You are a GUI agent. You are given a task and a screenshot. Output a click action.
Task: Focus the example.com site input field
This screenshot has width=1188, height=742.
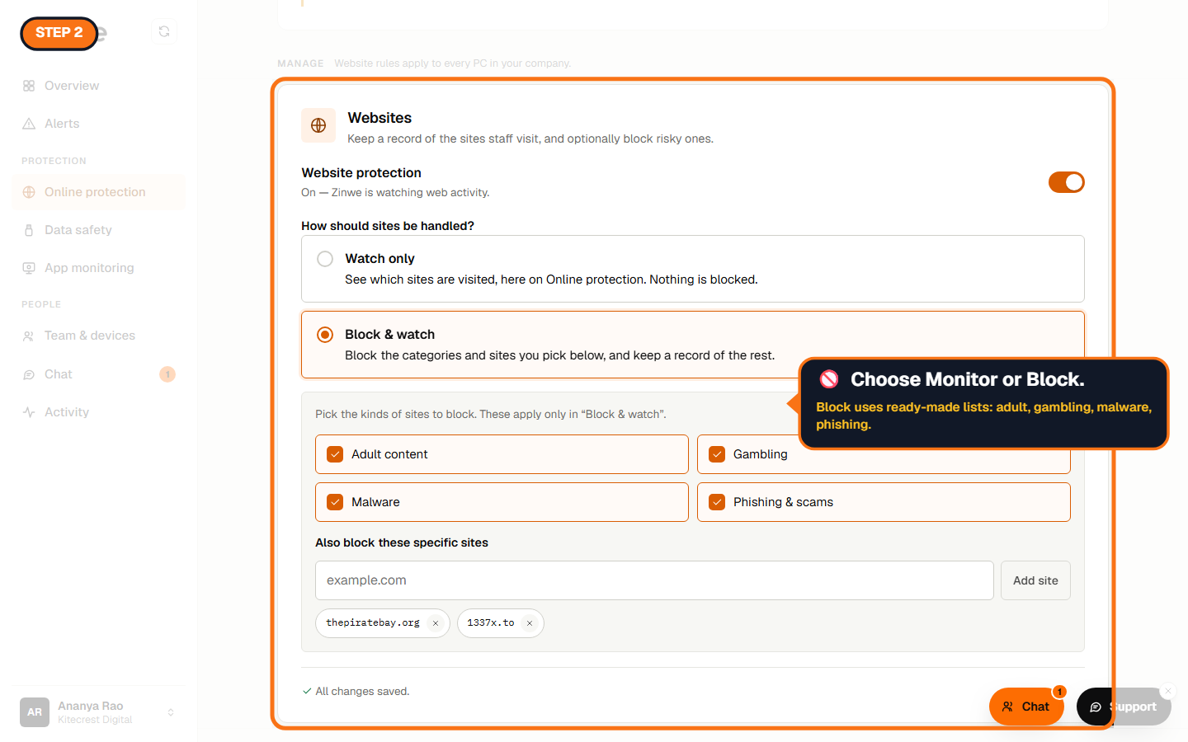click(x=654, y=580)
